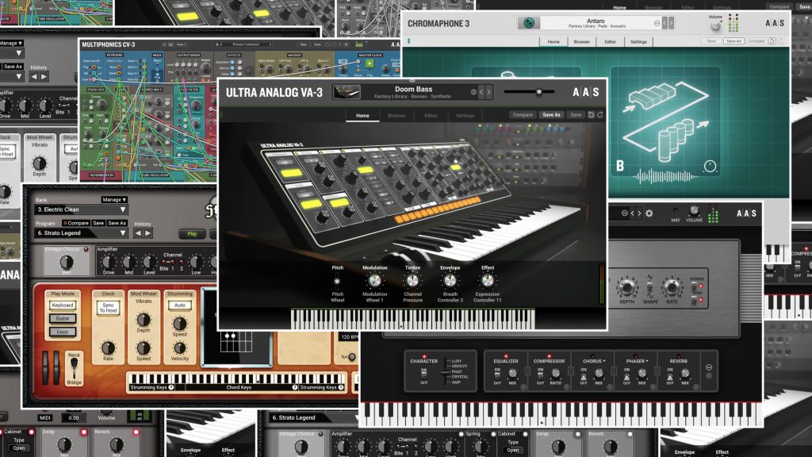Click the redo arrow in Ultra Analog VA-3

point(599,114)
